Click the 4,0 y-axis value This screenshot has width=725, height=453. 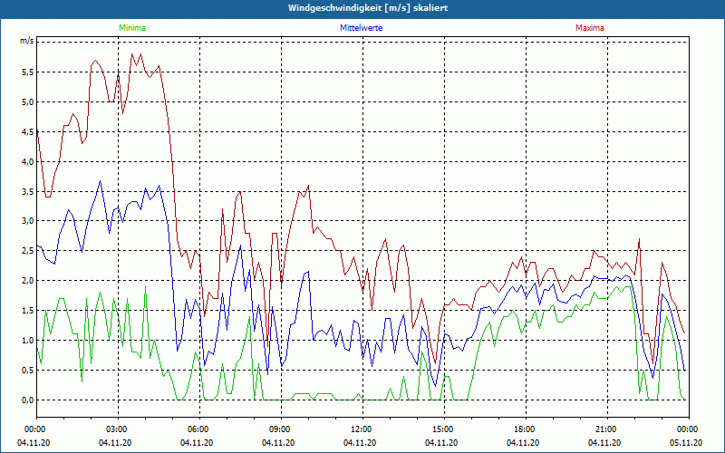pyautogui.click(x=28, y=162)
